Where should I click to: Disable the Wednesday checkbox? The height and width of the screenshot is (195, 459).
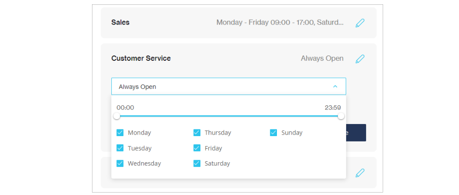120,164
